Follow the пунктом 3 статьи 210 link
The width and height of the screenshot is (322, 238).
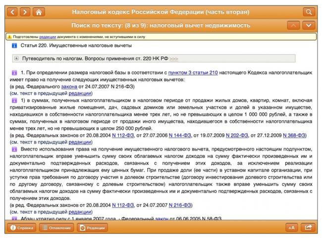coord(193,73)
